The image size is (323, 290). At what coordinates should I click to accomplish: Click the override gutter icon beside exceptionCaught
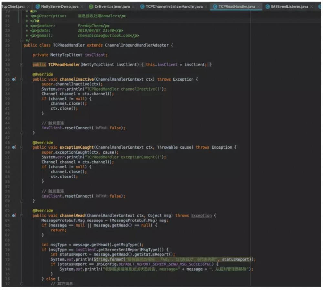(14, 147)
